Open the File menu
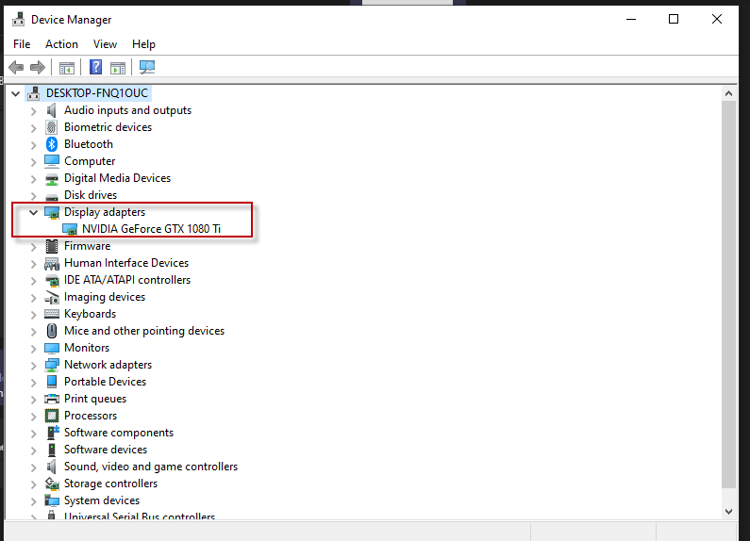This screenshot has width=750, height=541. click(x=22, y=44)
